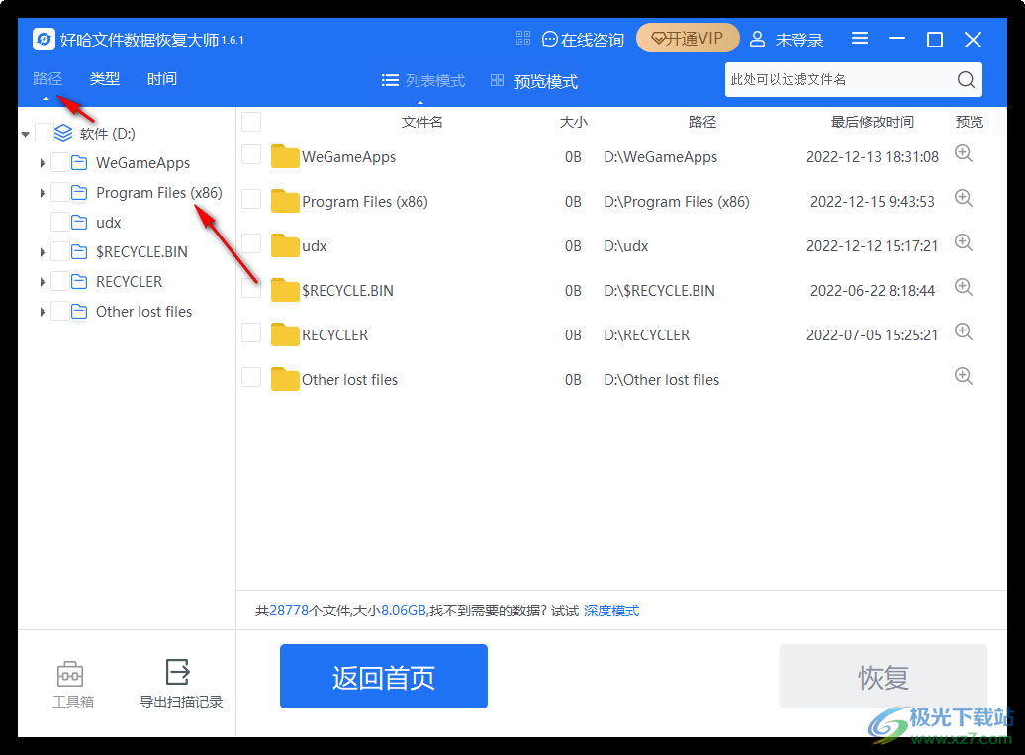Image resolution: width=1025 pixels, height=755 pixels.
Task: Click the 恢复 recover button
Action: pos(884,677)
